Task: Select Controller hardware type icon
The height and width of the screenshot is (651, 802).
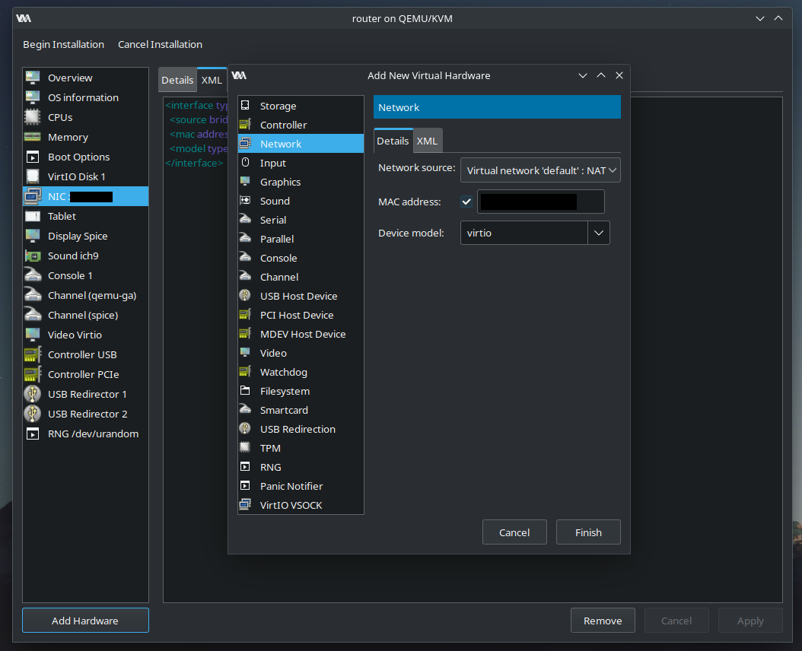Action: pyautogui.click(x=246, y=124)
